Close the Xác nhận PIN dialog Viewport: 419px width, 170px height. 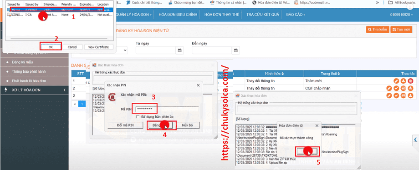pyautogui.click(x=198, y=85)
